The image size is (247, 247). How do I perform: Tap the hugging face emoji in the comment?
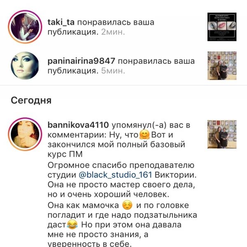(x=144, y=135)
